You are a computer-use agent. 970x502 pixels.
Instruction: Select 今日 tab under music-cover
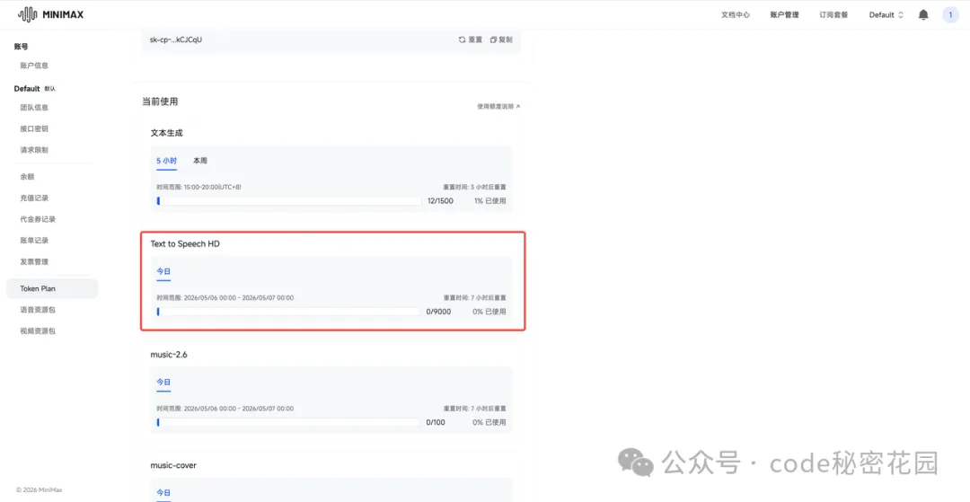pyautogui.click(x=163, y=493)
